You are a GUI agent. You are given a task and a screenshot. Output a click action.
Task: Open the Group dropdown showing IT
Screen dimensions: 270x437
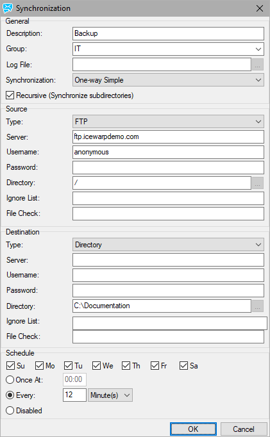click(168, 49)
